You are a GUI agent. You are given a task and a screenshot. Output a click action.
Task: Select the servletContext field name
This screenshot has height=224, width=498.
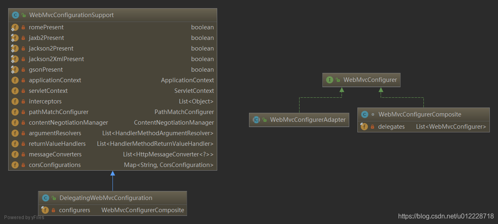click(48, 91)
